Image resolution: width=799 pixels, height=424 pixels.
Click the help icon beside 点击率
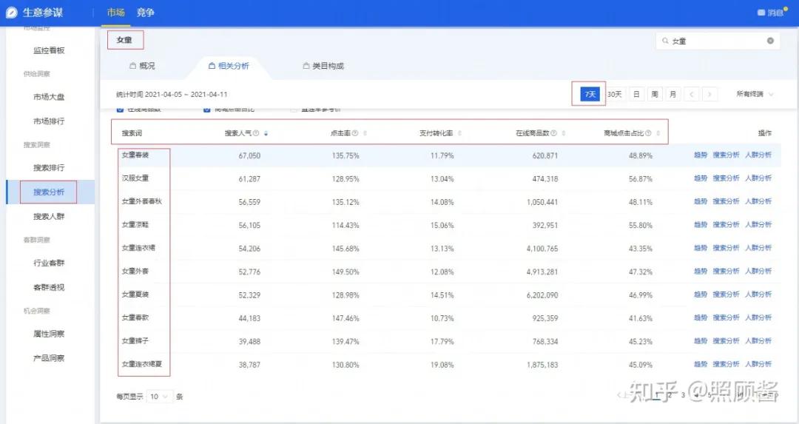[x=355, y=133]
